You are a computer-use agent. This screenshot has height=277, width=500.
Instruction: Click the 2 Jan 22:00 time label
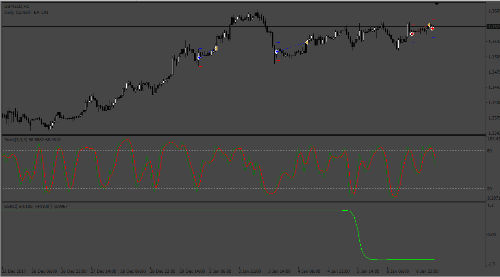(250, 271)
